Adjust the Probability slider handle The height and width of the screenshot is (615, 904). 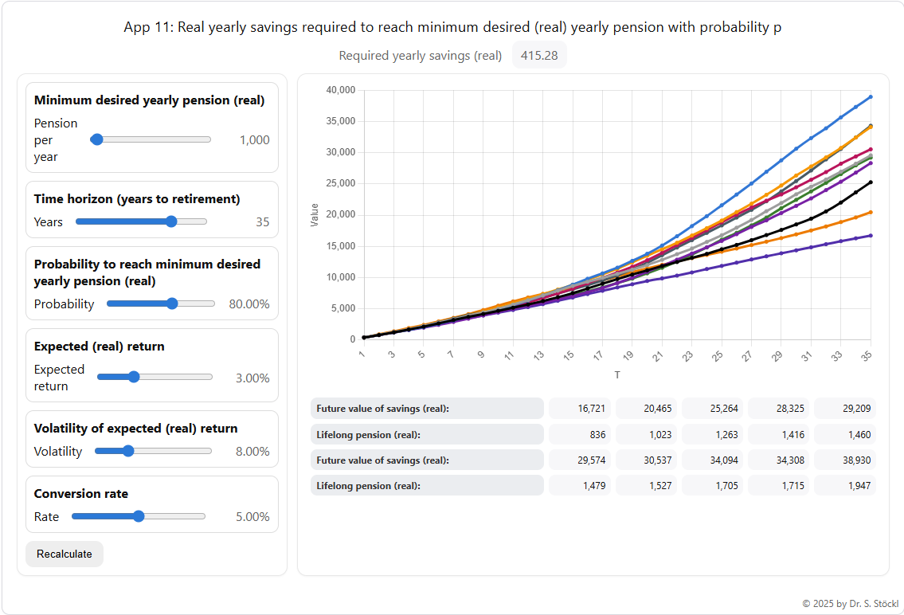pyautogui.click(x=172, y=304)
